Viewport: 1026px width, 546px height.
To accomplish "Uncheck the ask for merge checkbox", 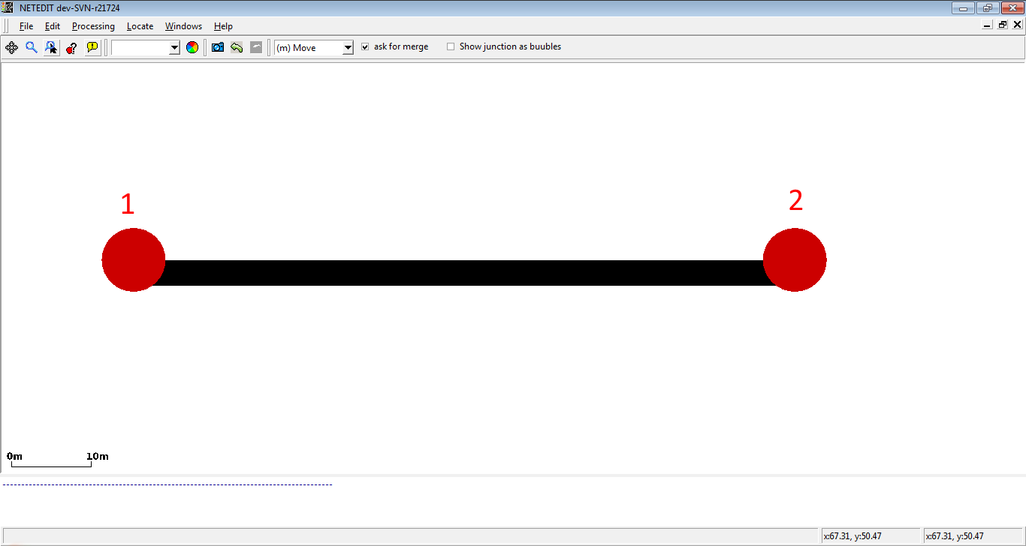I will 366,46.
